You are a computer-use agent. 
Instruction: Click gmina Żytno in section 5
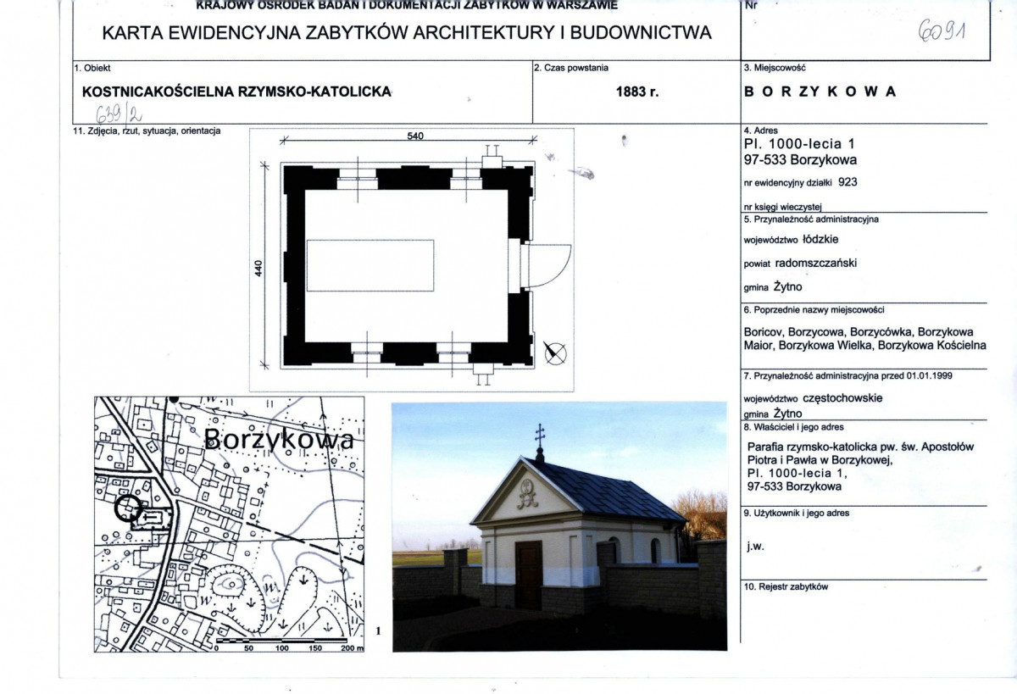point(774,286)
